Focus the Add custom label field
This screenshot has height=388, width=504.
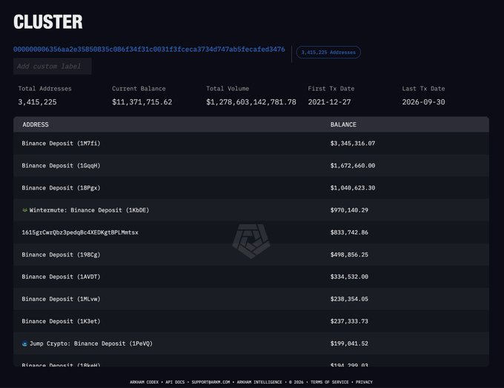(x=53, y=66)
